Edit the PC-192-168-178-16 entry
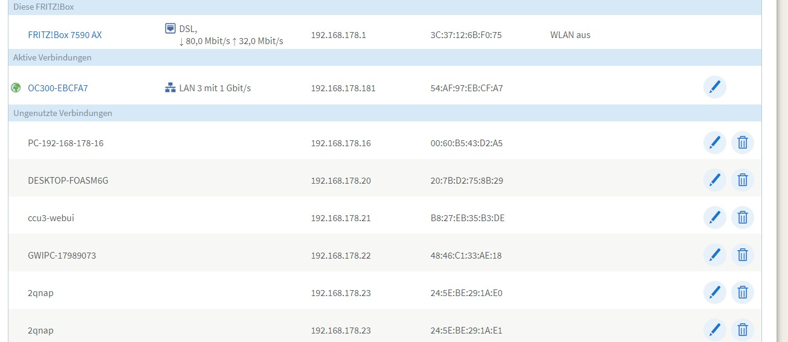The width and height of the screenshot is (788, 342). [715, 143]
